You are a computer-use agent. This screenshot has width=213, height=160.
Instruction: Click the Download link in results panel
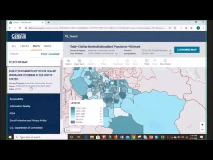54,54
